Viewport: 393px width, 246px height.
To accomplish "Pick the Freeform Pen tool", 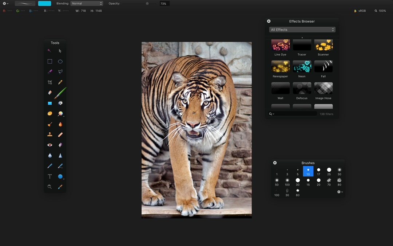I will tap(60, 166).
